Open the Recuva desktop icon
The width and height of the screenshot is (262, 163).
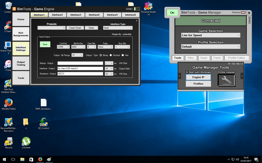click(9, 141)
